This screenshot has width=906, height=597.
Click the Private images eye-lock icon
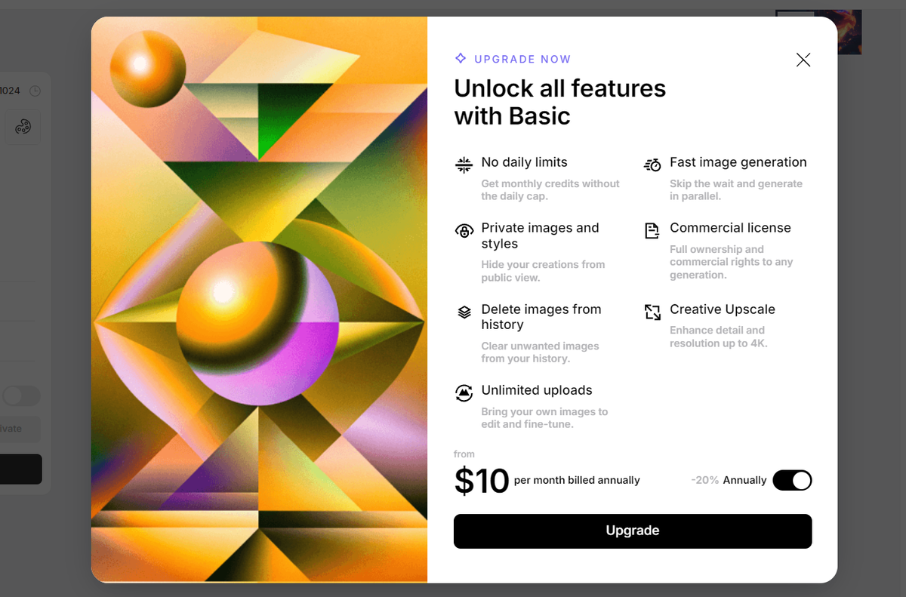[x=464, y=231]
